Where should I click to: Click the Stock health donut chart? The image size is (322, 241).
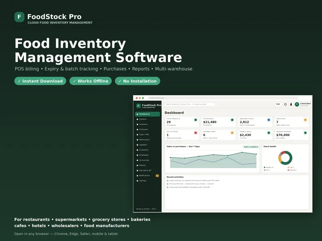point(285,158)
